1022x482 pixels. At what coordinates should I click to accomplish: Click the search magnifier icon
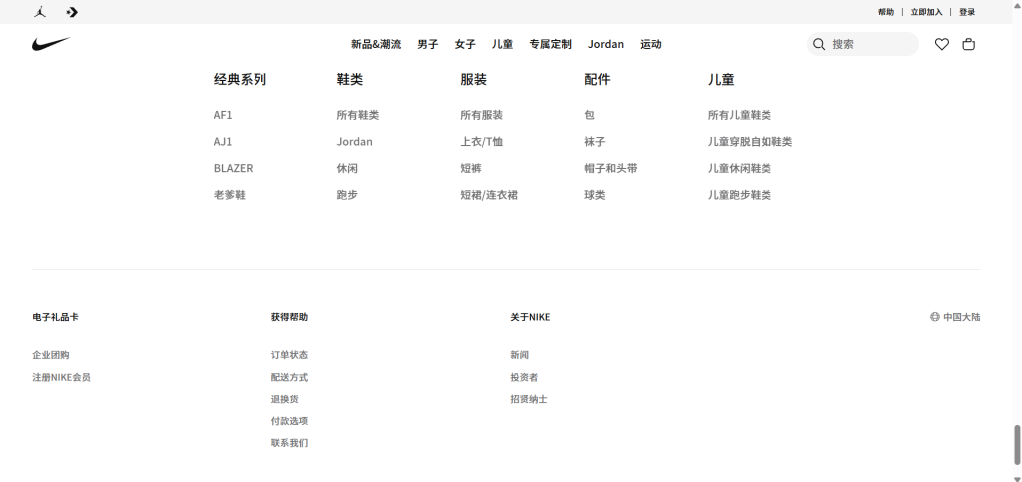[x=819, y=44]
